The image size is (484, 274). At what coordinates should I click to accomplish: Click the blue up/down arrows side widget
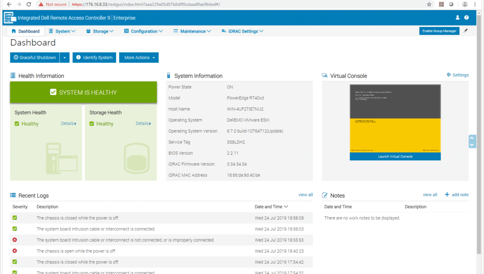[472, 141]
